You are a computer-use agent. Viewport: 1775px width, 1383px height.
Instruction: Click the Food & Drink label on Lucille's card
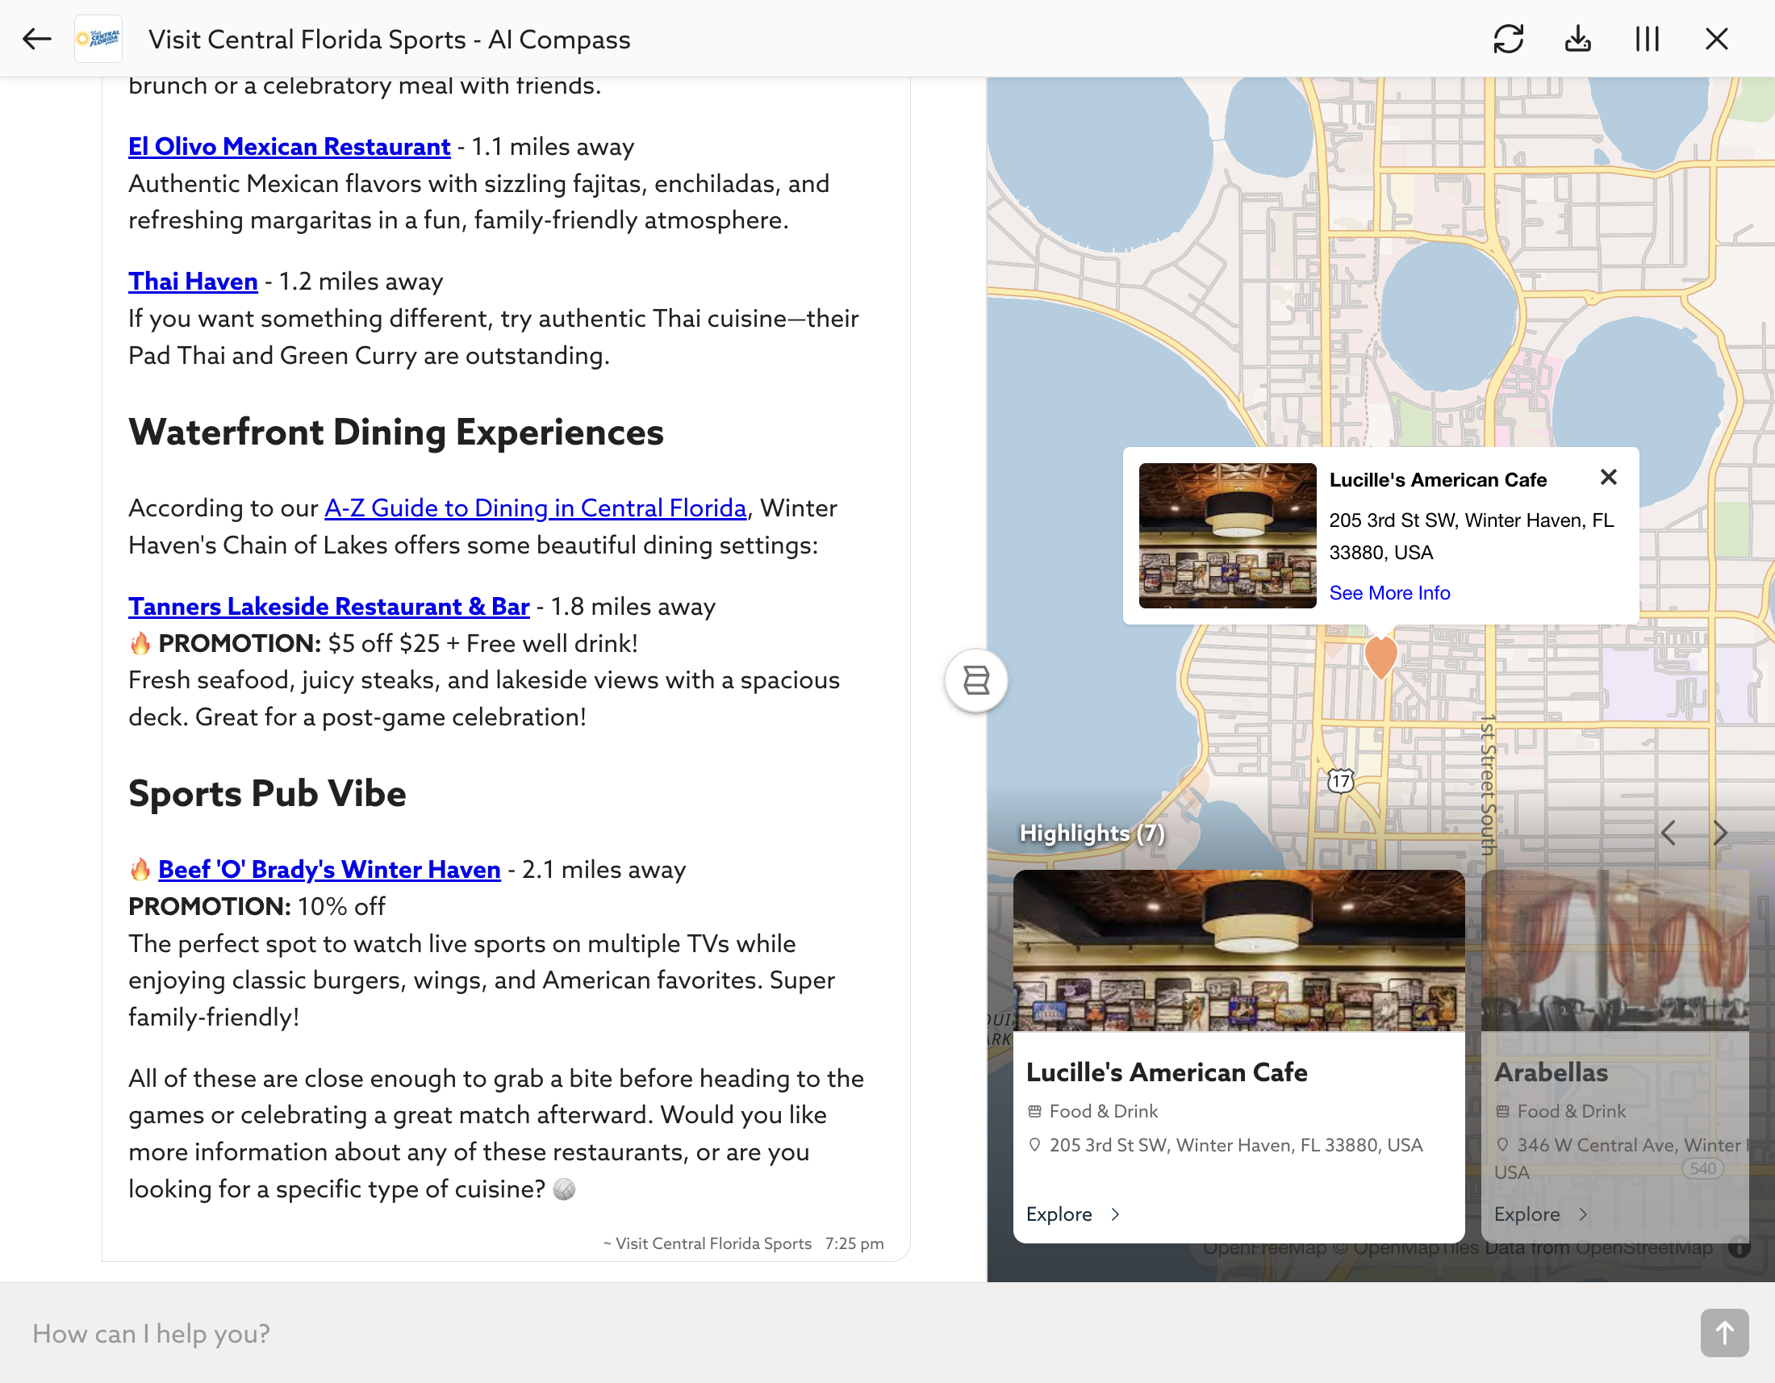[x=1103, y=1111]
